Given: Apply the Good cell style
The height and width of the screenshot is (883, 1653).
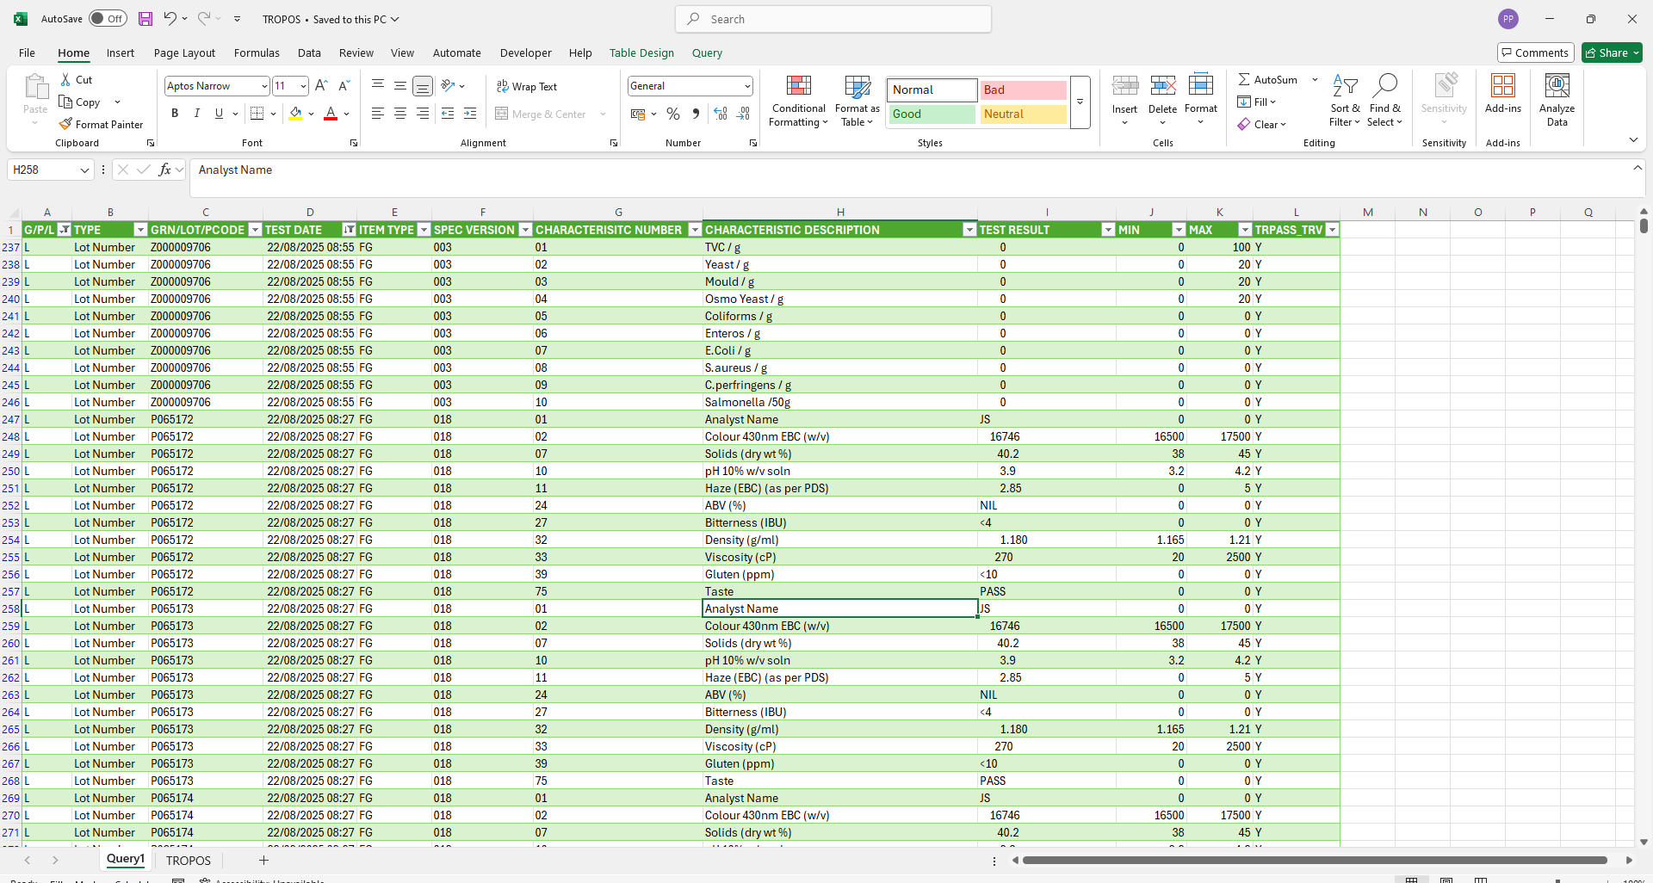Looking at the screenshot, I should [x=932, y=114].
